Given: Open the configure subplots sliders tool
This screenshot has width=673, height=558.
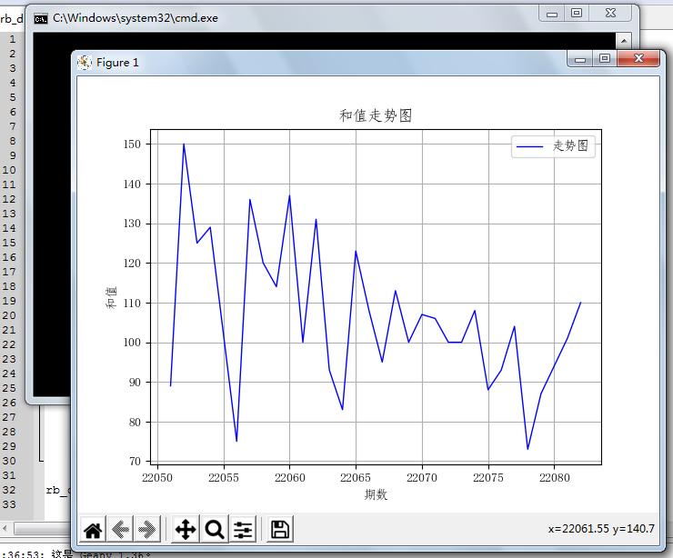Looking at the screenshot, I should 243,529.
